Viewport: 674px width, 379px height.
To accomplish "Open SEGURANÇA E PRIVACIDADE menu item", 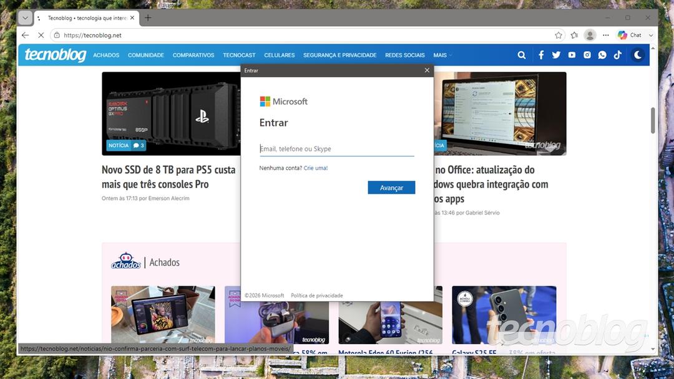I will click(339, 55).
